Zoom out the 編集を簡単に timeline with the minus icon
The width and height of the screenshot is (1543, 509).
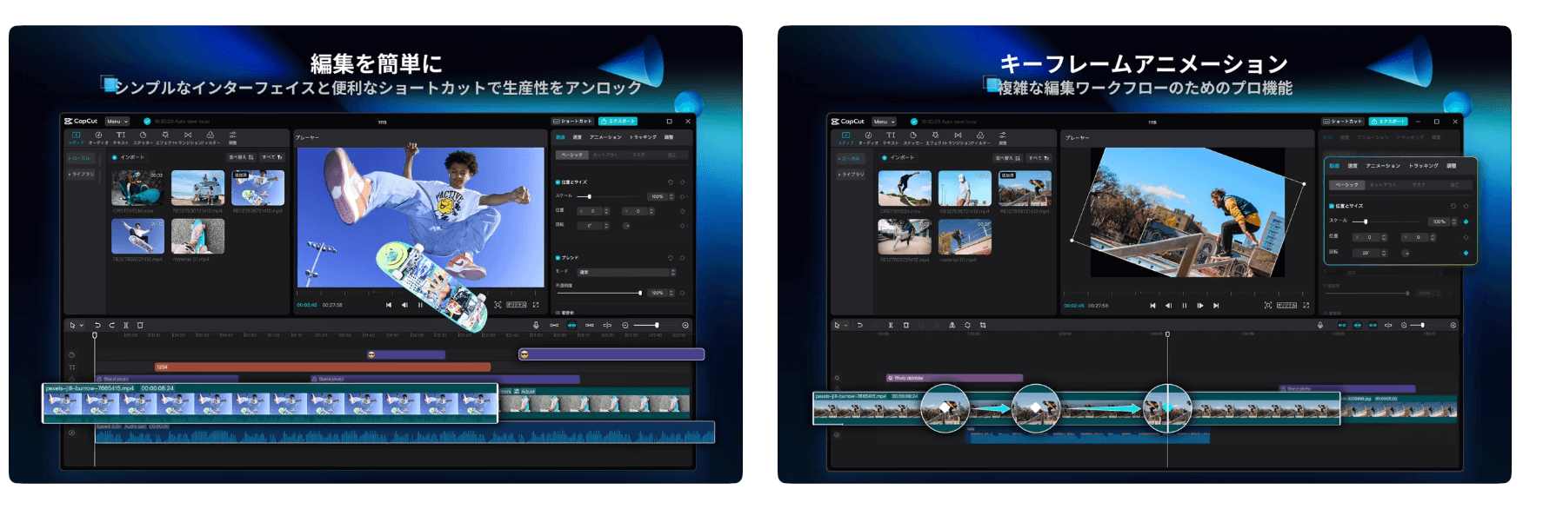point(625,325)
